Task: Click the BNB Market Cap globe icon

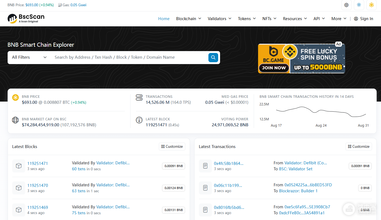Action: pos(15,120)
